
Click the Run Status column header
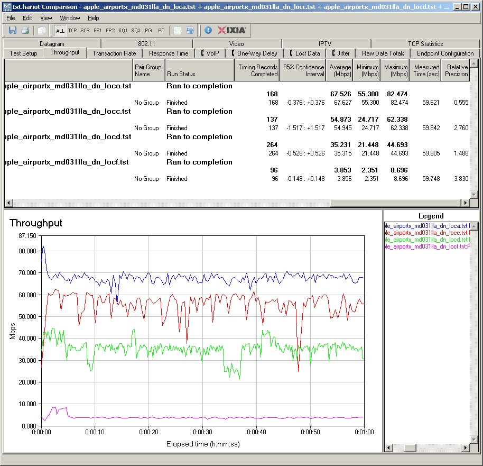tap(200, 70)
